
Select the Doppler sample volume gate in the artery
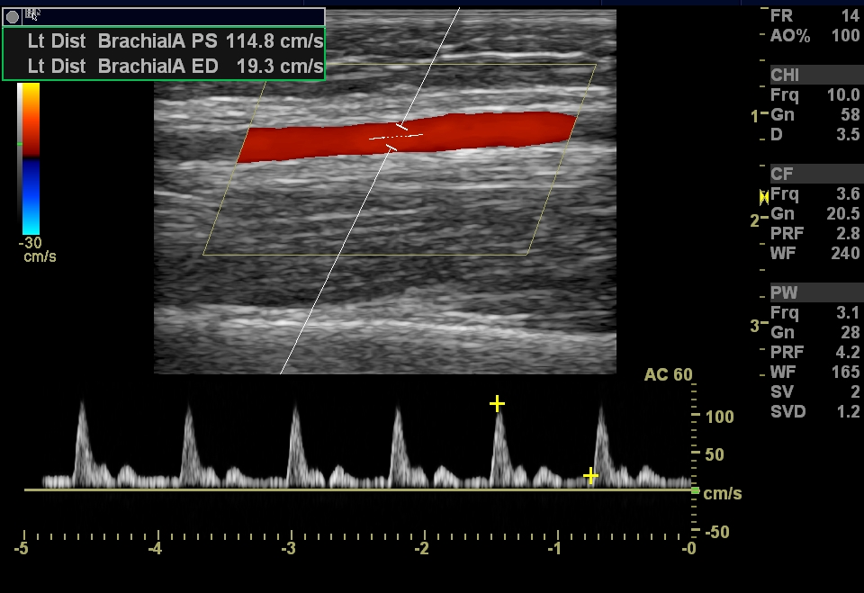point(395,137)
